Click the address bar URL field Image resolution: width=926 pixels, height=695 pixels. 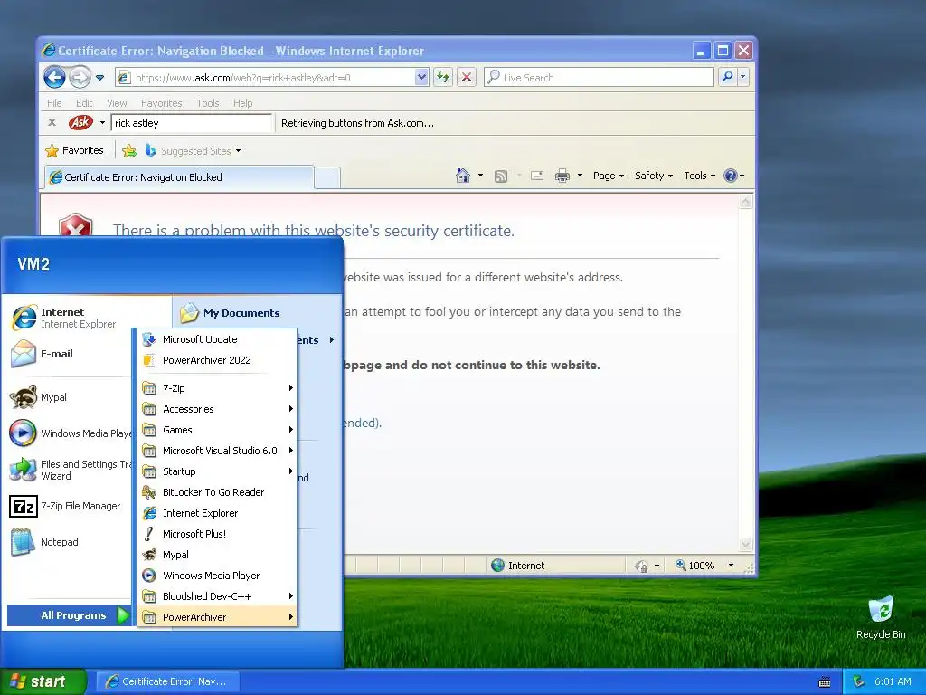tap(271, 77)
